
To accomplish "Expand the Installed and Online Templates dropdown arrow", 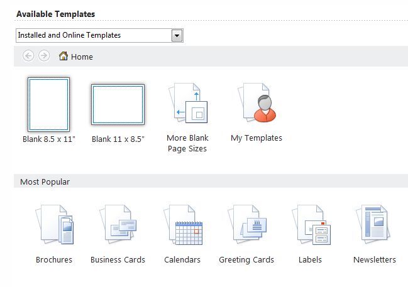I will coord(177,36).
